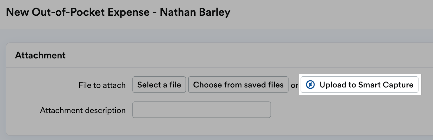Screen dimensions: 433x140
Task: Click the Attachment description label
Action: [83, 110]
